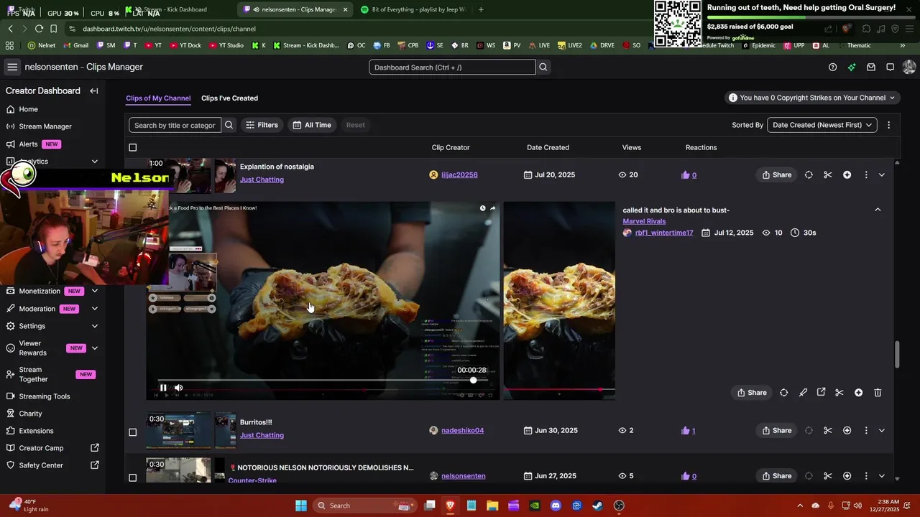920x517 pixels.
Task: Expand the Monetization sidebar section
Action: click(x=94, y=291)
